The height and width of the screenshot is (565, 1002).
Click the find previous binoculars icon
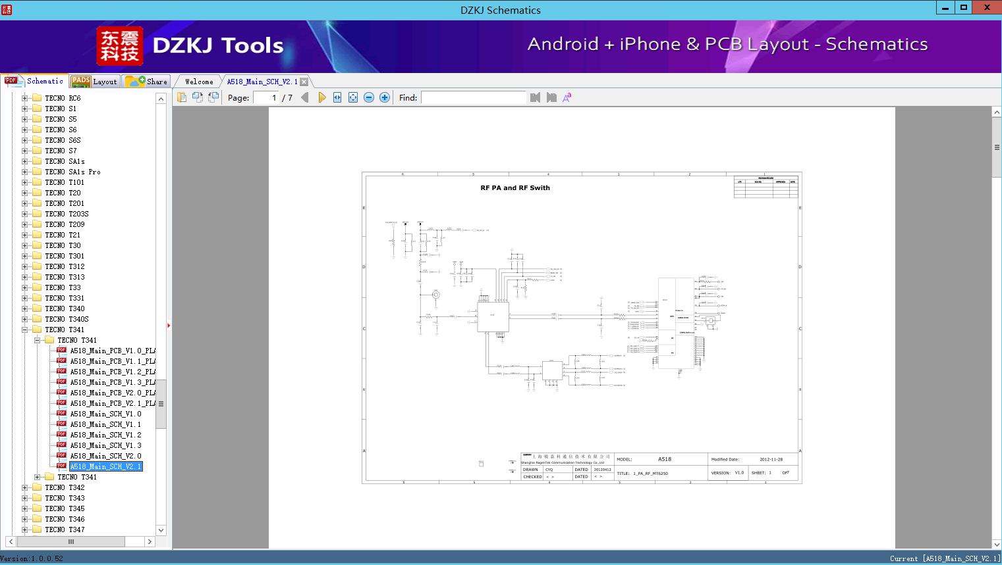(535, 97)
